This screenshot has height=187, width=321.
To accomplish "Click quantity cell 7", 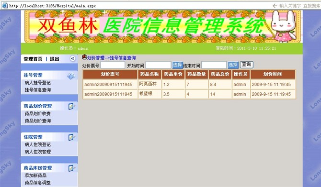I will tap(196, 84).
